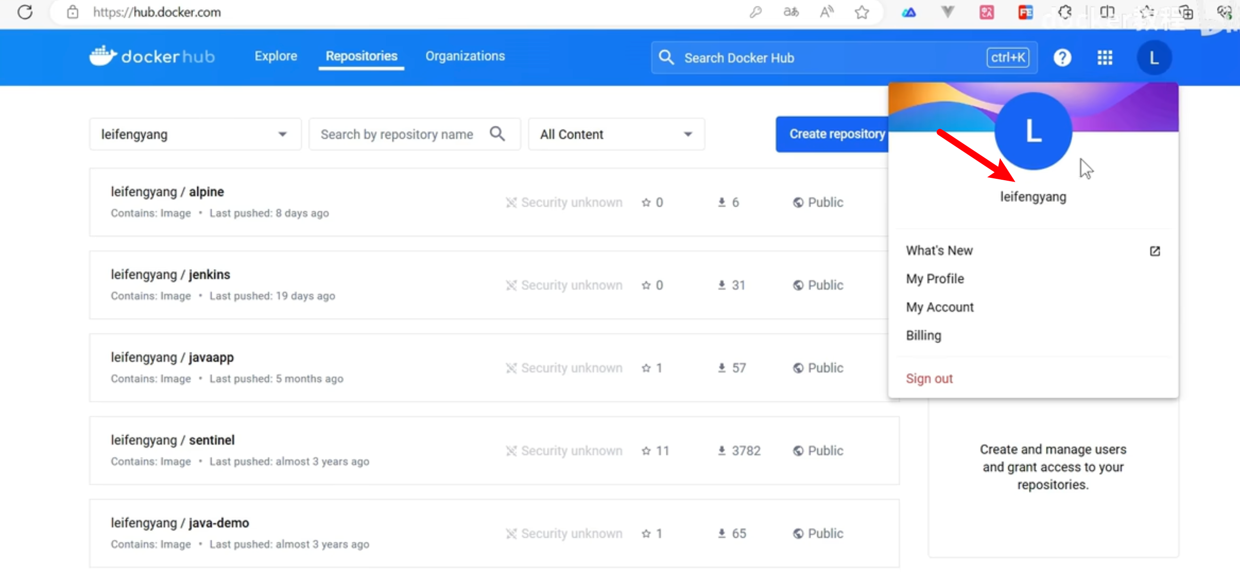Select What's New menu item
The width and height of the screenshot is (1240, 584).
point(939,250)
